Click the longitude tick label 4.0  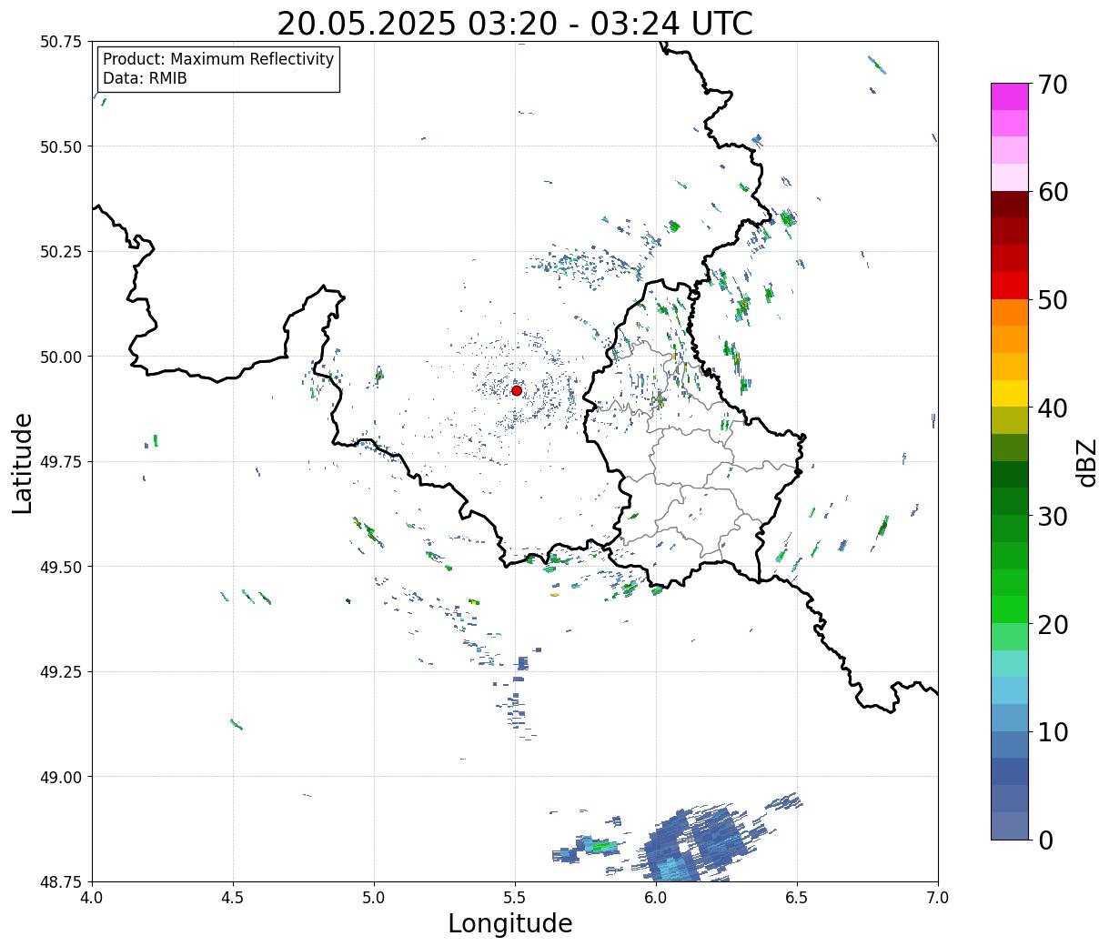[x=93, y=898]
